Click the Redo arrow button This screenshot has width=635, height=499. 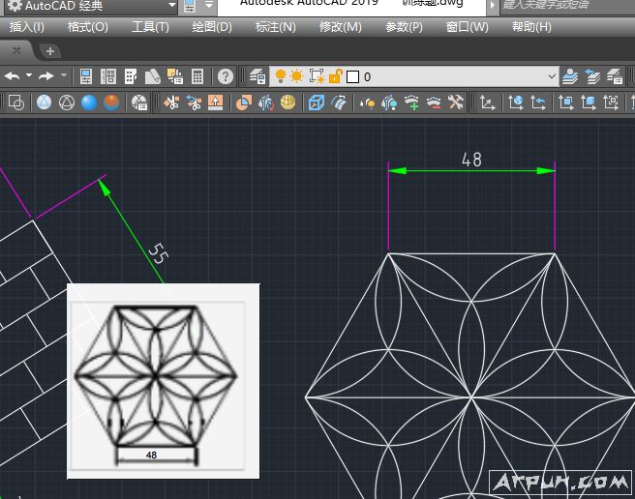[46, 76]
